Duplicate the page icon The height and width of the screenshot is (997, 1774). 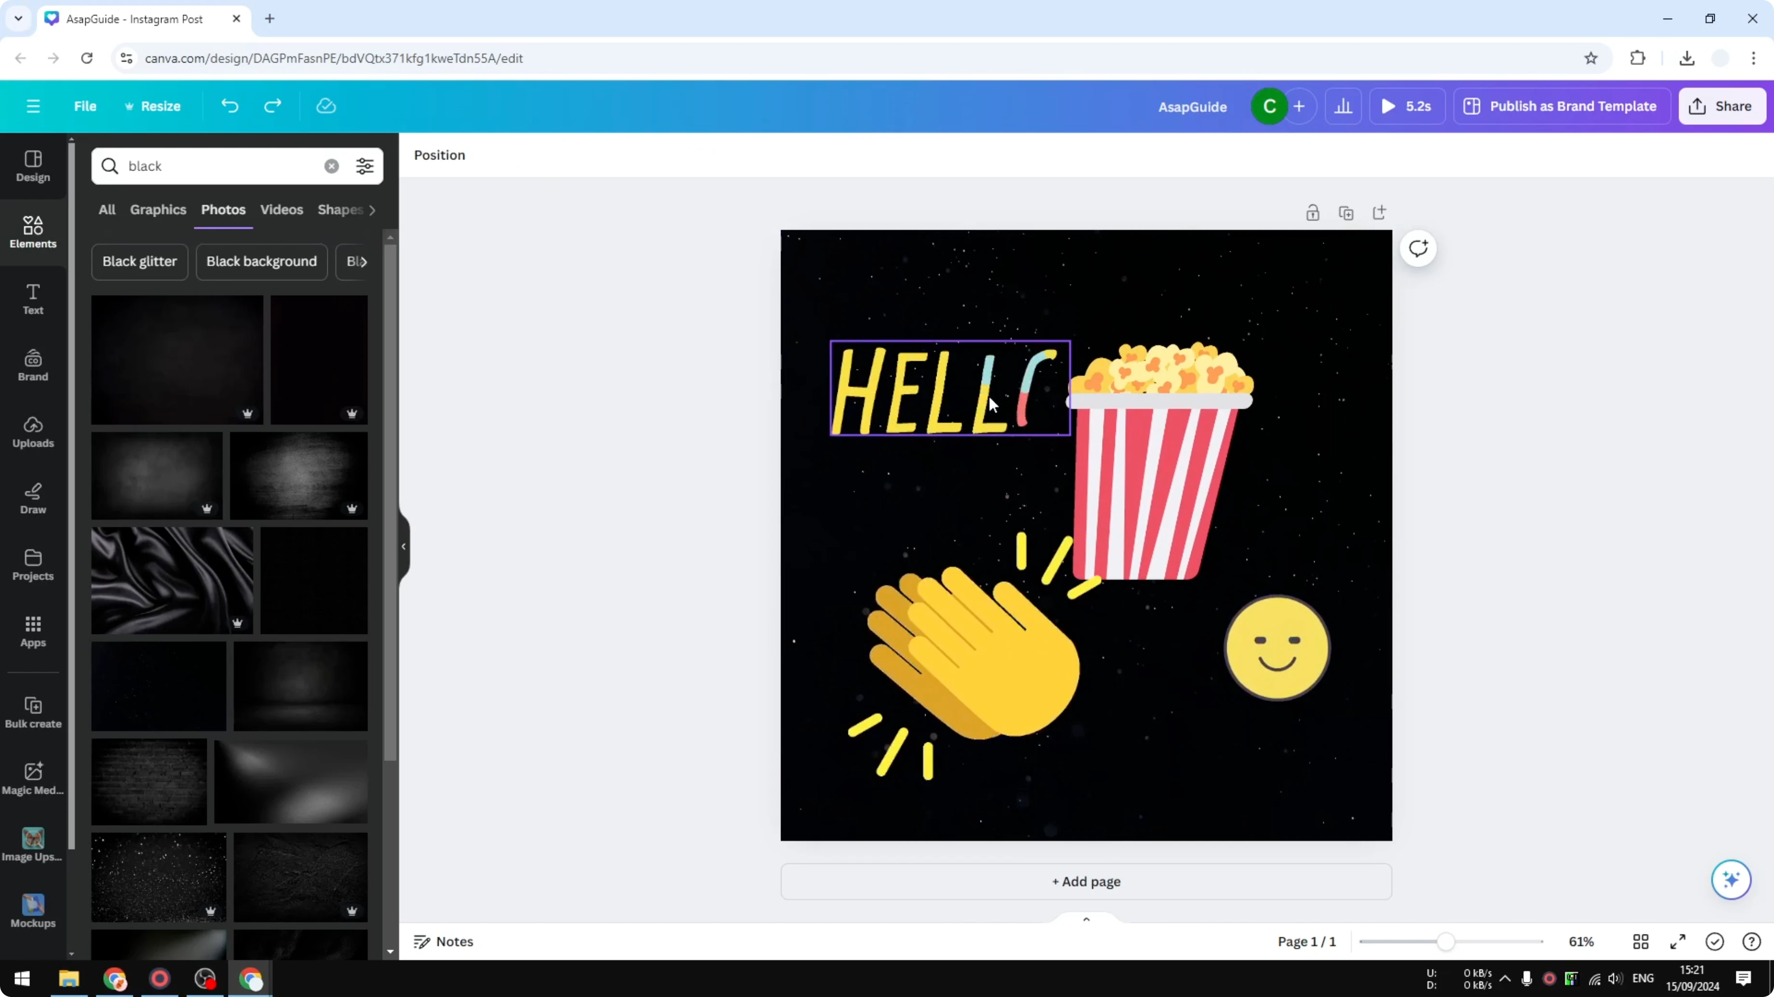tap(1345, 212)
